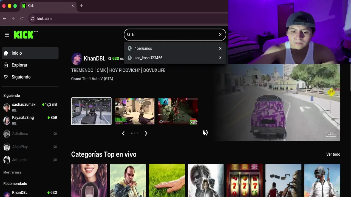Viewport: 351px width, 197px height.
Task: Click the Categorías Top en vivo heading
Action: click(104, 154)
